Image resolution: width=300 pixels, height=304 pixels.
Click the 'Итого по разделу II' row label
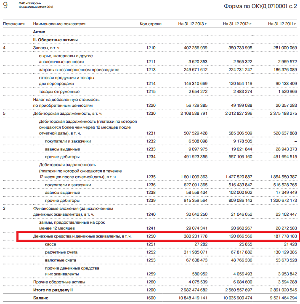click(x=53, y=290)
